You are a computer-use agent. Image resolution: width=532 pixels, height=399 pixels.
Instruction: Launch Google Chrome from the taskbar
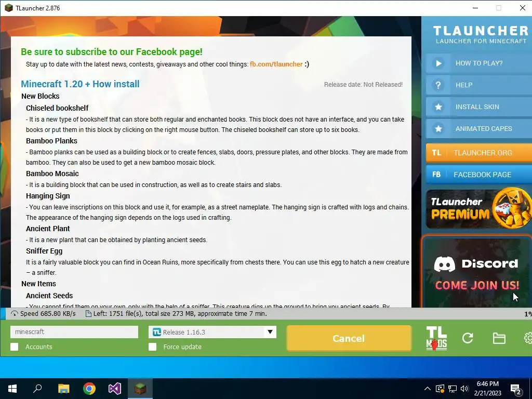[x=89, y=389]
